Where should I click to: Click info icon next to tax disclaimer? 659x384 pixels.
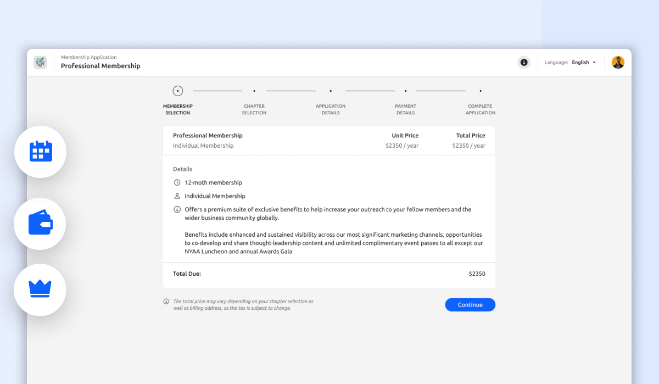coord(166,302)
